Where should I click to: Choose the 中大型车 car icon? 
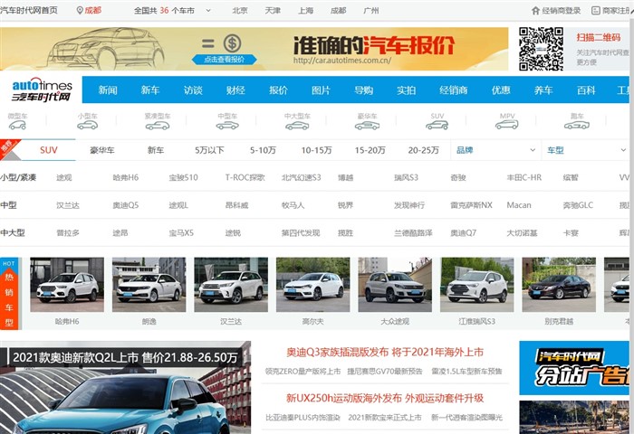coord(297,126)
